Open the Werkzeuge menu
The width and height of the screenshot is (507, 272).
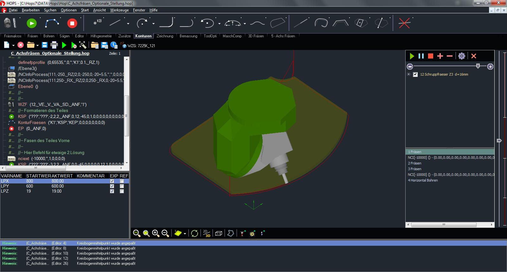(119, 10)
